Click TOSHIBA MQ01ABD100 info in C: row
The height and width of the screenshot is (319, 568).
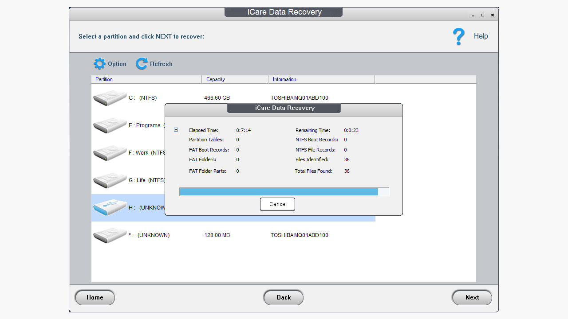300,98
